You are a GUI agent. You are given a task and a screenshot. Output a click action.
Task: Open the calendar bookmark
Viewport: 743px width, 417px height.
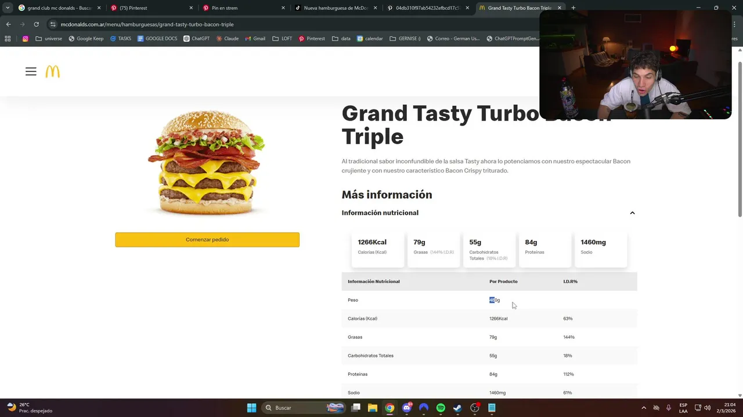click(x=370, y=39)
